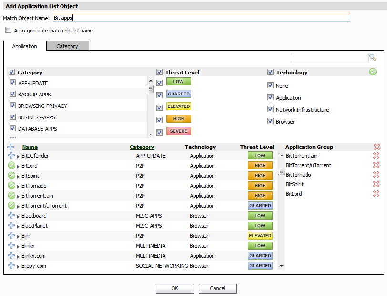Toggle the Threat Level header checkbox
This screenshot has width=387, height=296.
pos(160,72)
